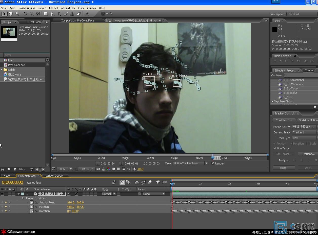Hide layer 1 with the eye toggle
Viewport: 318px width, 235px height.
2,194
